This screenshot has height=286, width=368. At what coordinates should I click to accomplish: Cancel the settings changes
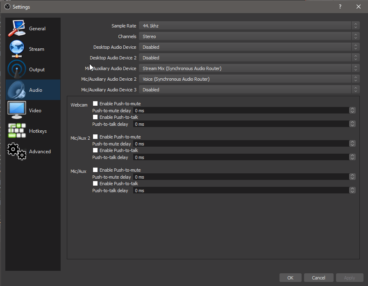pyautogui.click(x=318, y=277)
